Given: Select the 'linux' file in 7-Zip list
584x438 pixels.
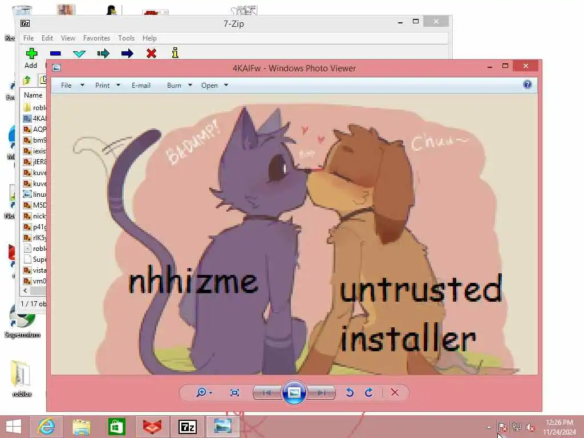Looking at the screenshot, I should [34, 194].
